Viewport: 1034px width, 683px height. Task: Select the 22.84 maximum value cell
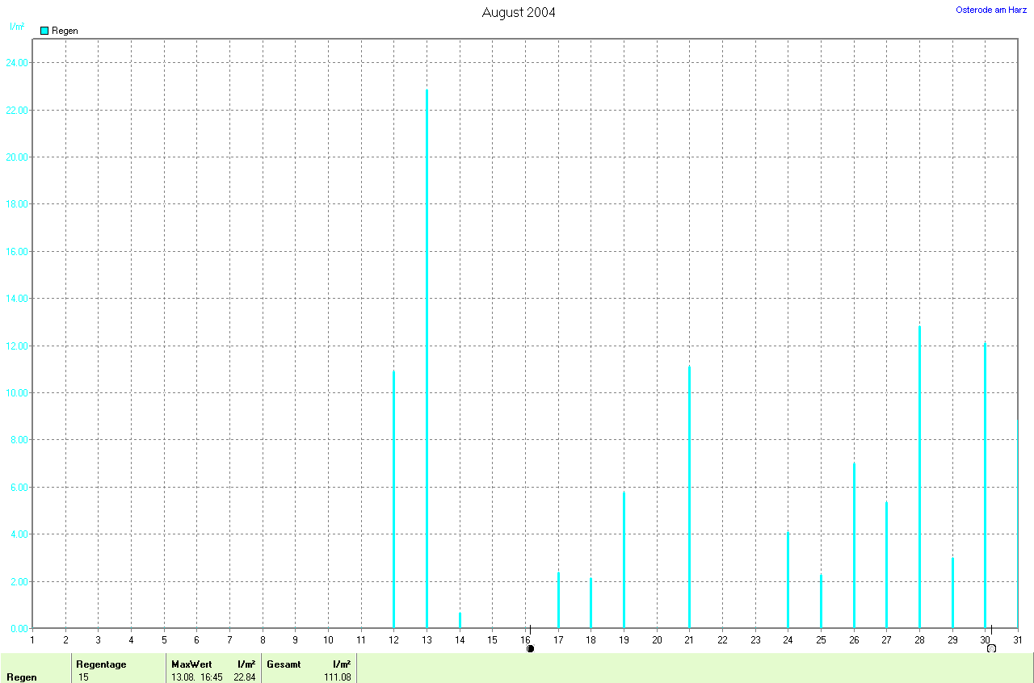pos(244,677)
